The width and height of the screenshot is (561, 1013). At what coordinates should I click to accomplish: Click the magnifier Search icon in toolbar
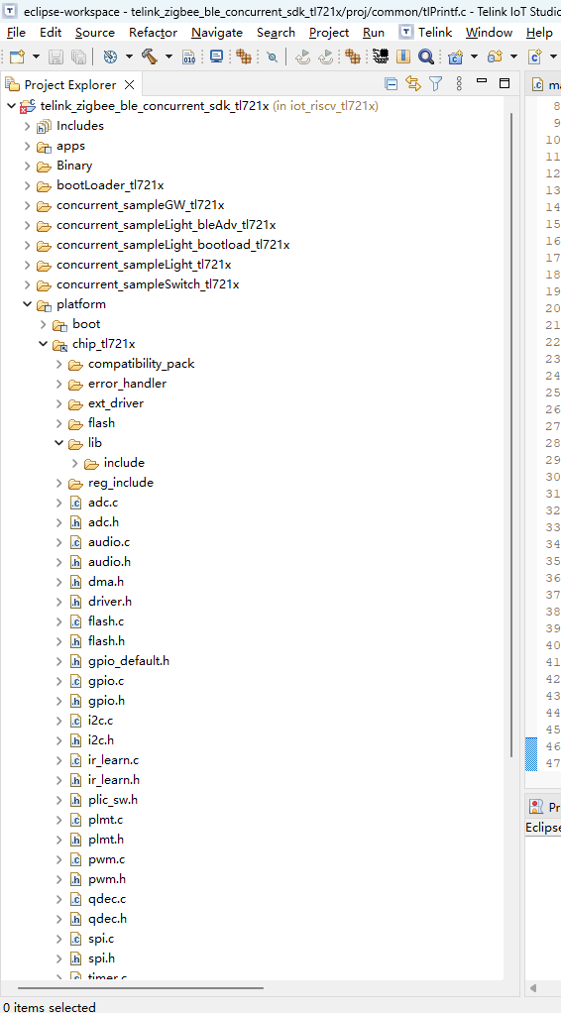426,56
